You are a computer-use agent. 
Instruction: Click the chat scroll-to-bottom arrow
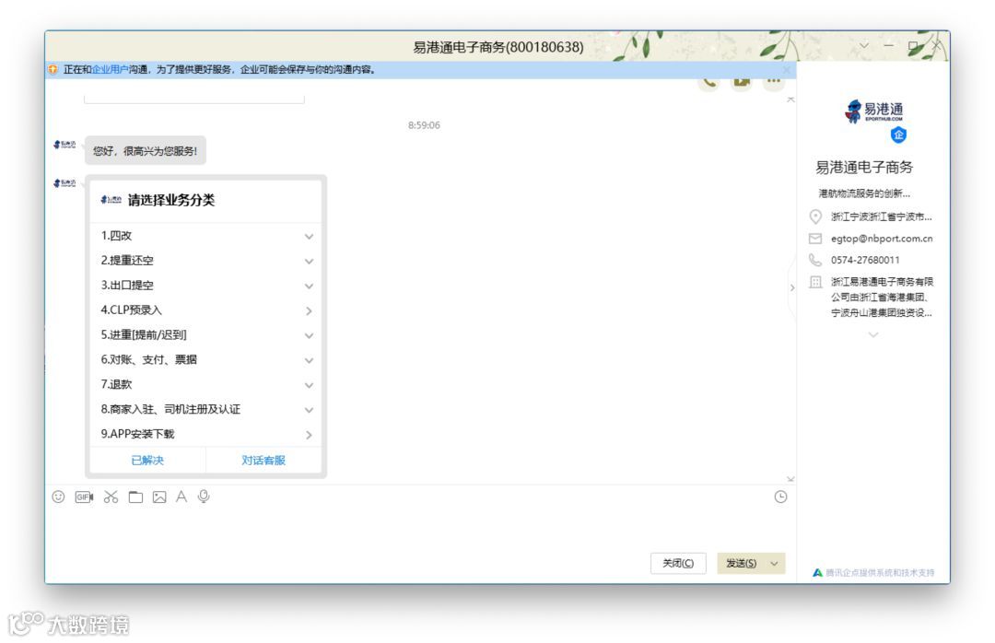(x=790, y=479)
